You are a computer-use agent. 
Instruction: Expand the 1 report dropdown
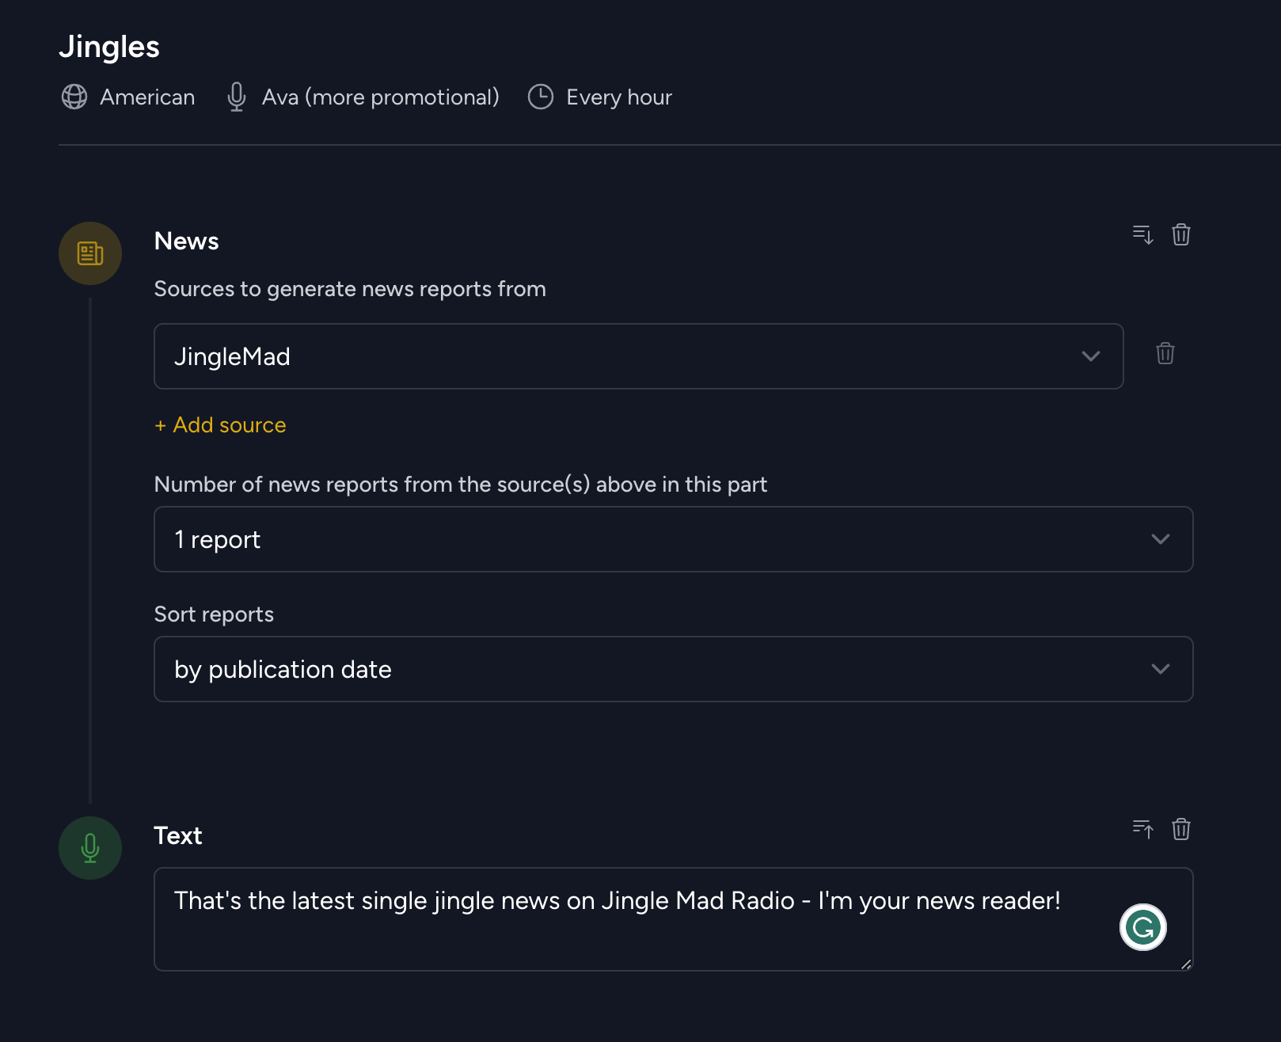674,539
